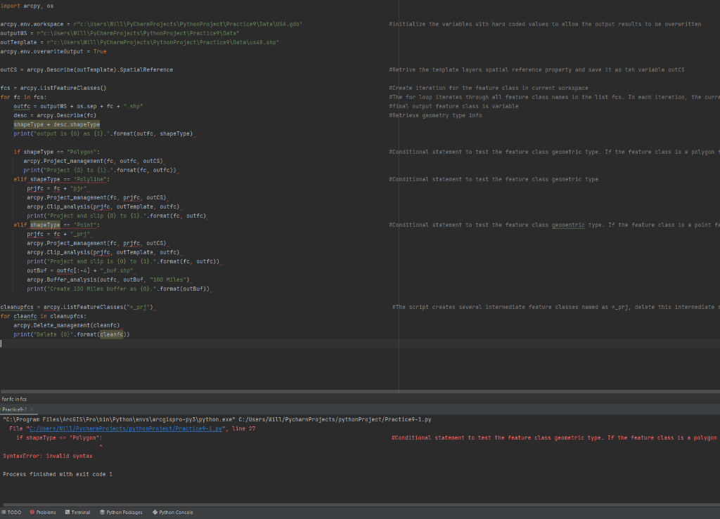Click the 'for fc in fcs' breadcrumb
720x519 pixels.
point(14,399)
